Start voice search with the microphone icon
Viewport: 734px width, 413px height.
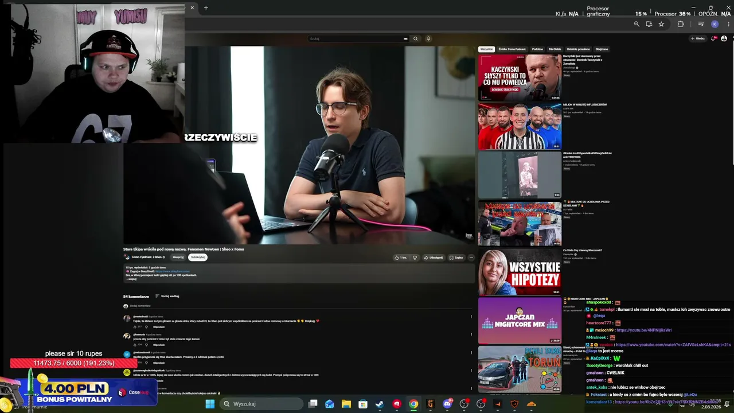tap(428, 38)
